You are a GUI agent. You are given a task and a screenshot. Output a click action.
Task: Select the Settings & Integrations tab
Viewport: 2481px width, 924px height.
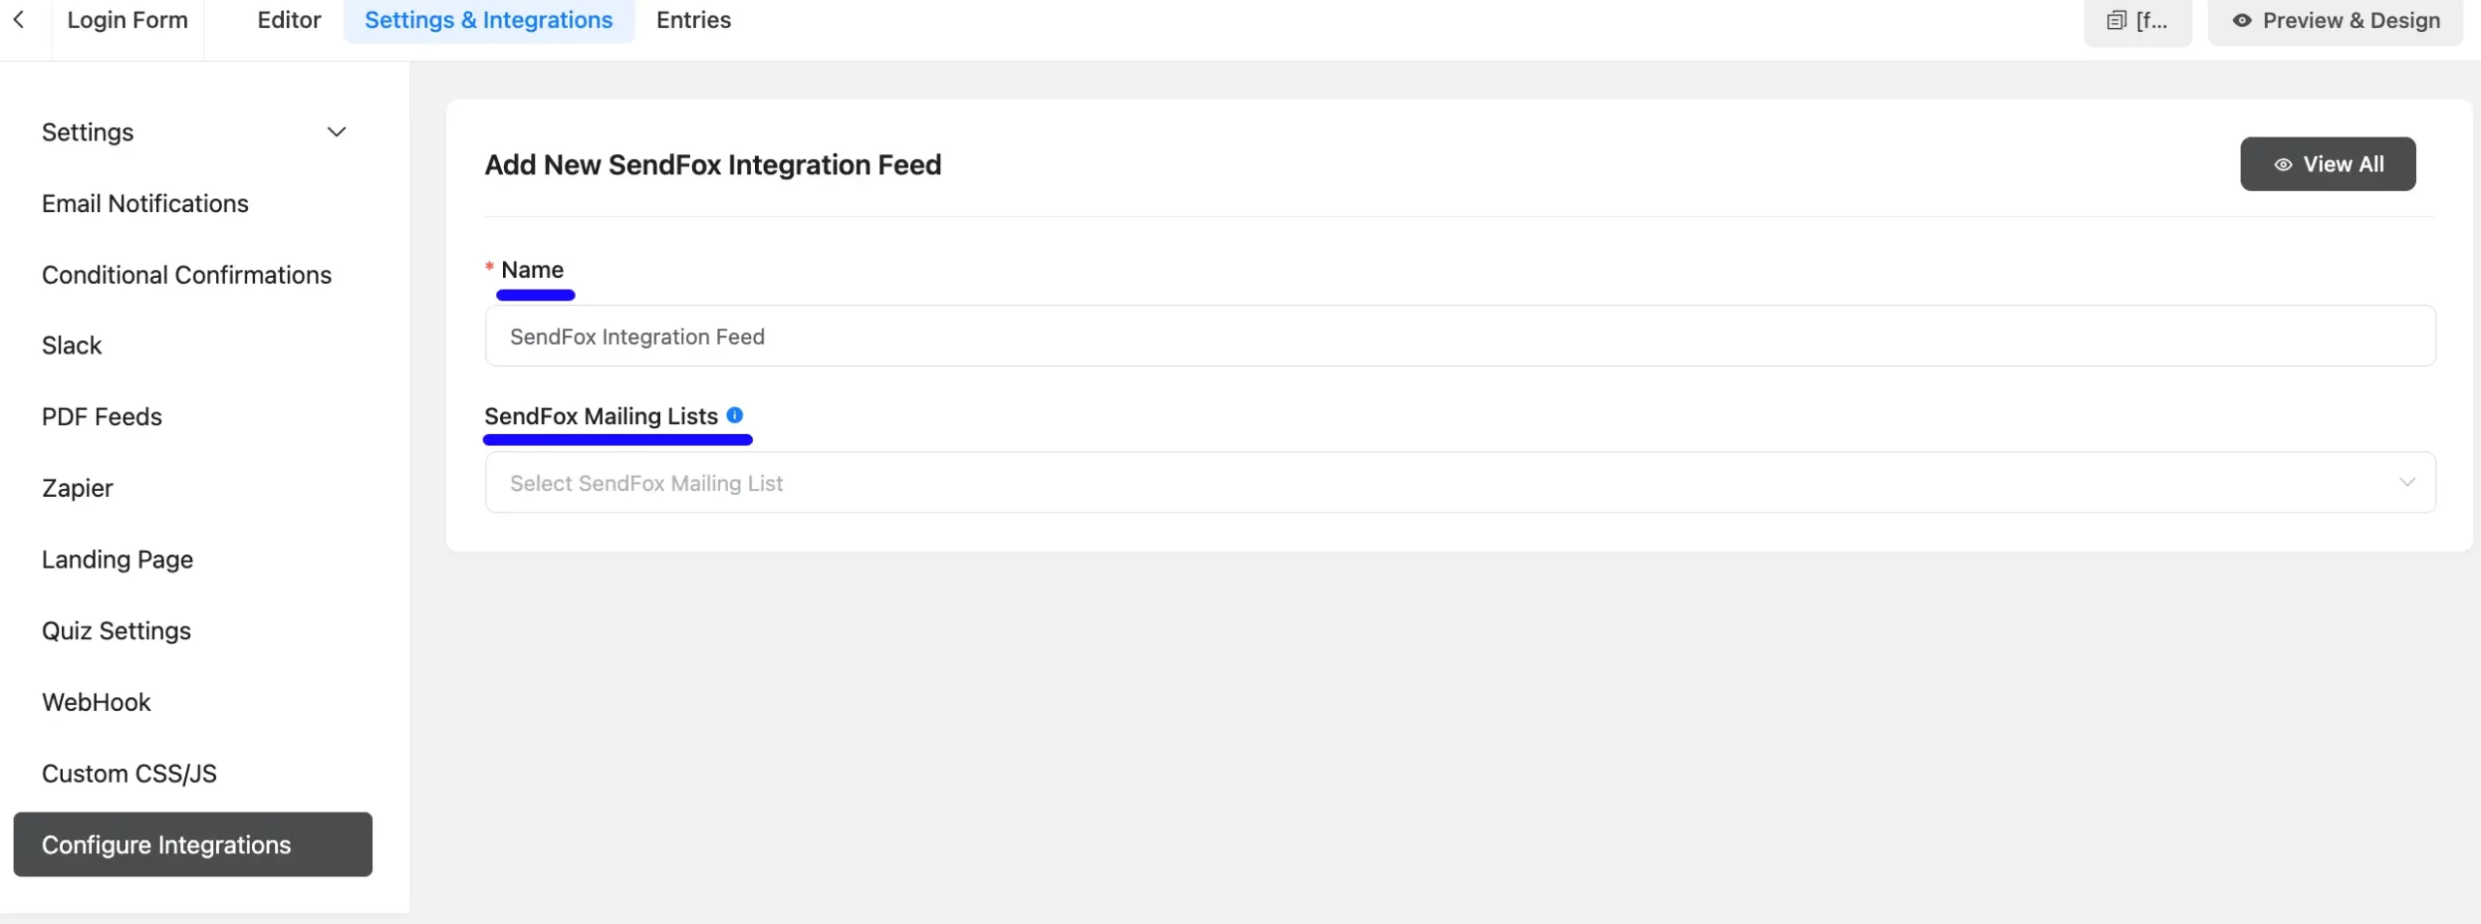[488, 19]
